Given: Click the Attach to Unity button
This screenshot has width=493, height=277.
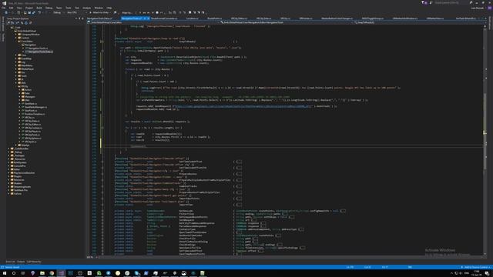Looking at the screenshot, I should pos(99,12).
